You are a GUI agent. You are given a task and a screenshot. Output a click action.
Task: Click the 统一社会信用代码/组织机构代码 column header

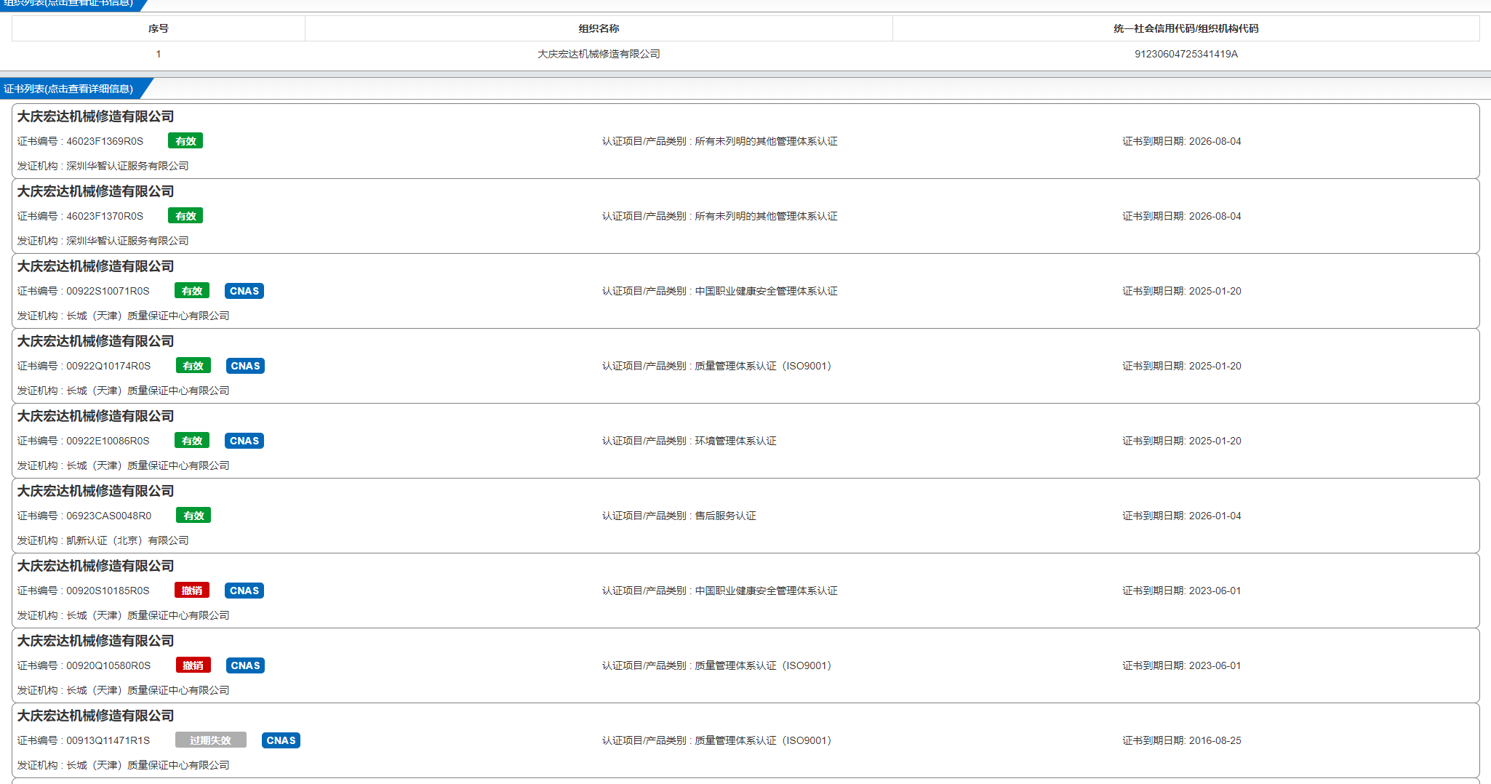click(1186, 28)
